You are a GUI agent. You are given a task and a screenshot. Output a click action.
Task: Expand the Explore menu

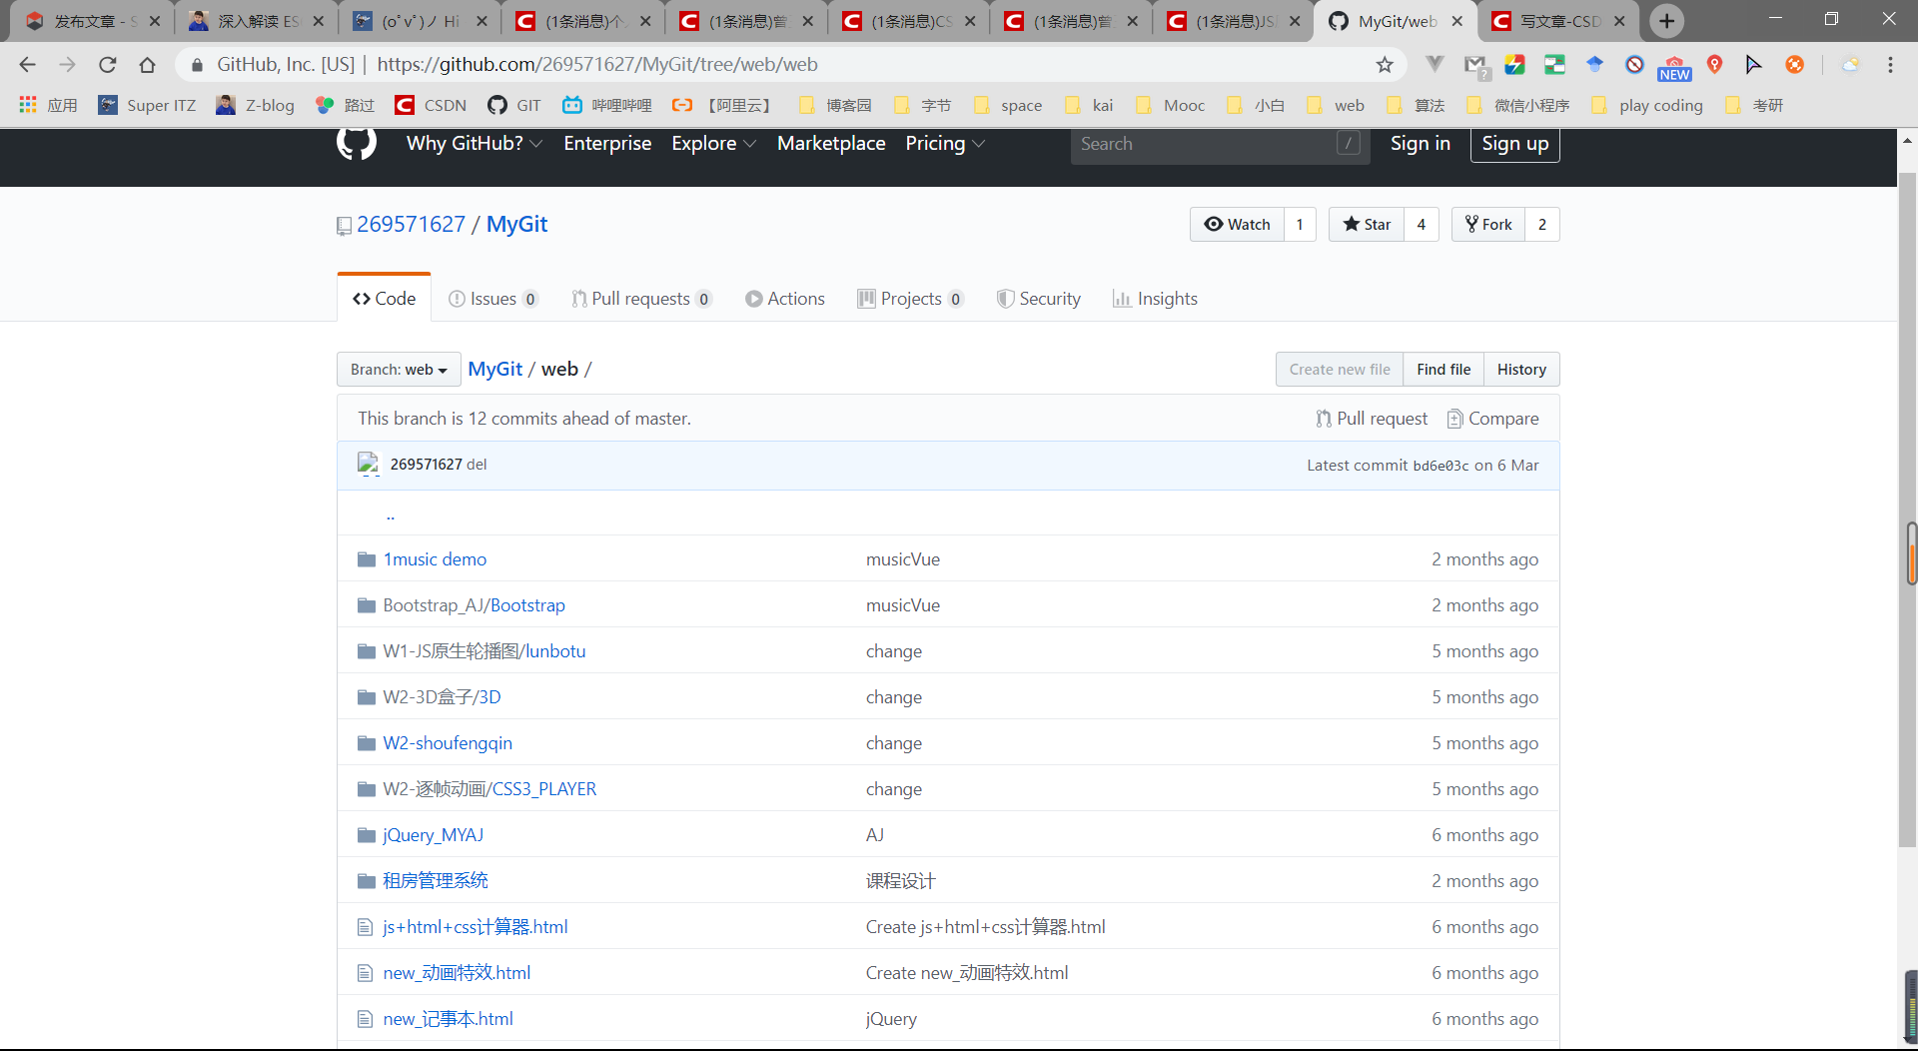click(x=713, y=144)
